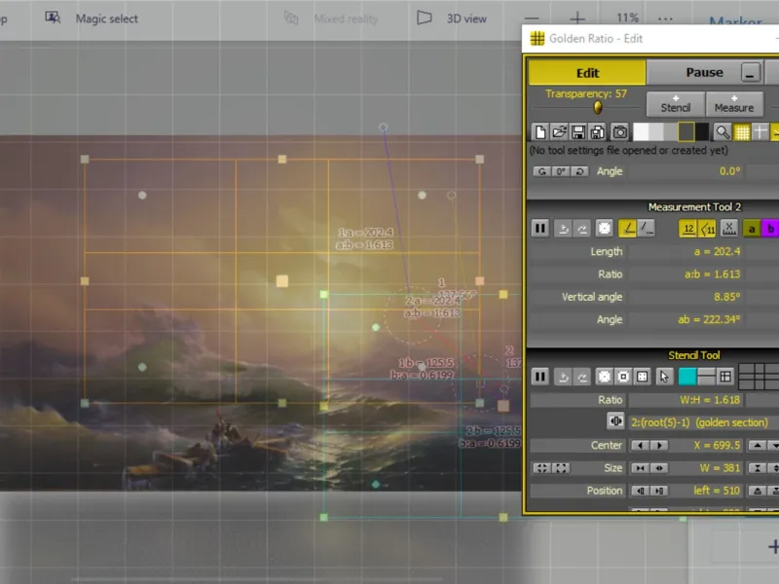This screenshot has width=779, height=584.
Task: Switch to Pause mode
Action: [704, 72]
